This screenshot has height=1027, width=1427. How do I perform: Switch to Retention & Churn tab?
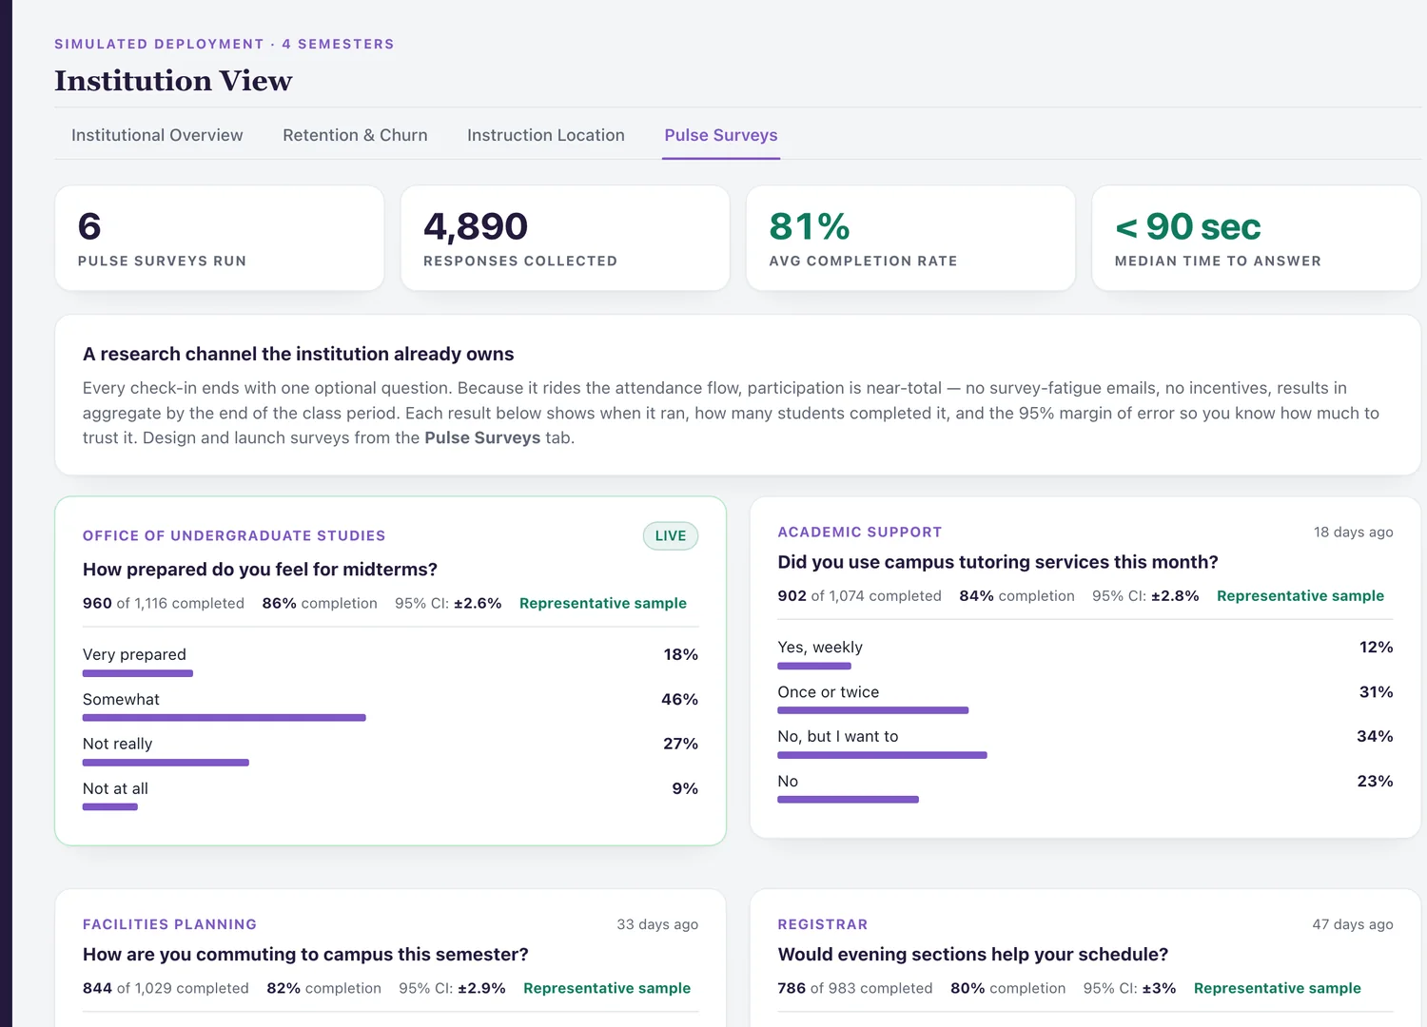tap(355, 135)
